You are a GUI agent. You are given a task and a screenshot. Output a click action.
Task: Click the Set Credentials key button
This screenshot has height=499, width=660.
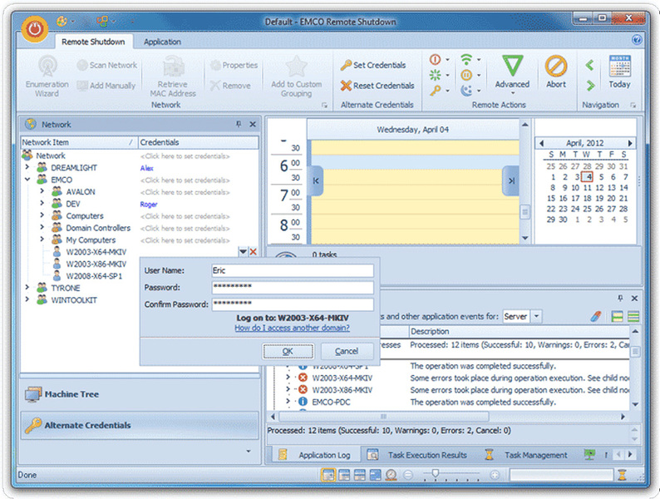point(373,65)
